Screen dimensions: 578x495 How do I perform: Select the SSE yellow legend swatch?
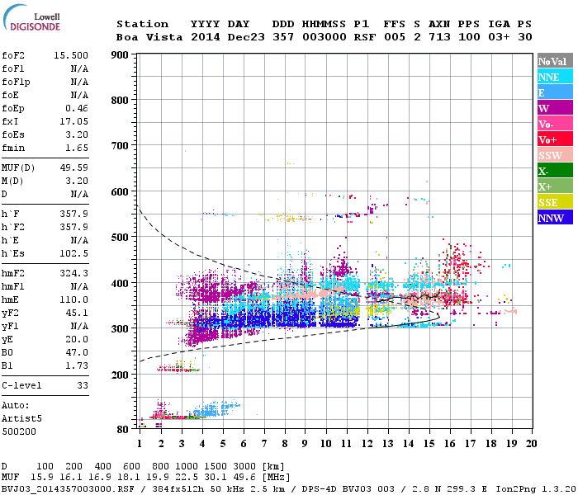pyautogui.click(x=555, y=202)
